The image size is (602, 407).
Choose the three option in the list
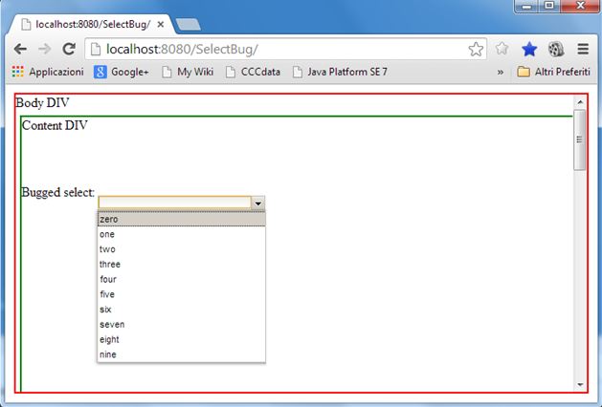(181, 264)
